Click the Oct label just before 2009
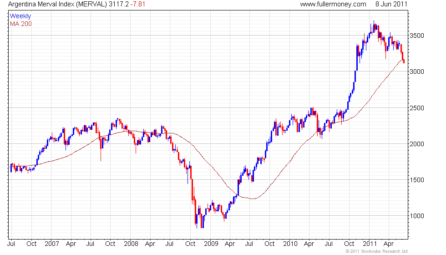The width and height of the screenshot is (446, 255). click(x=190, y=244)
